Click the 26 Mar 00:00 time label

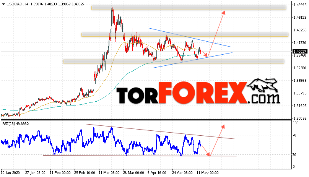point(133,173)
